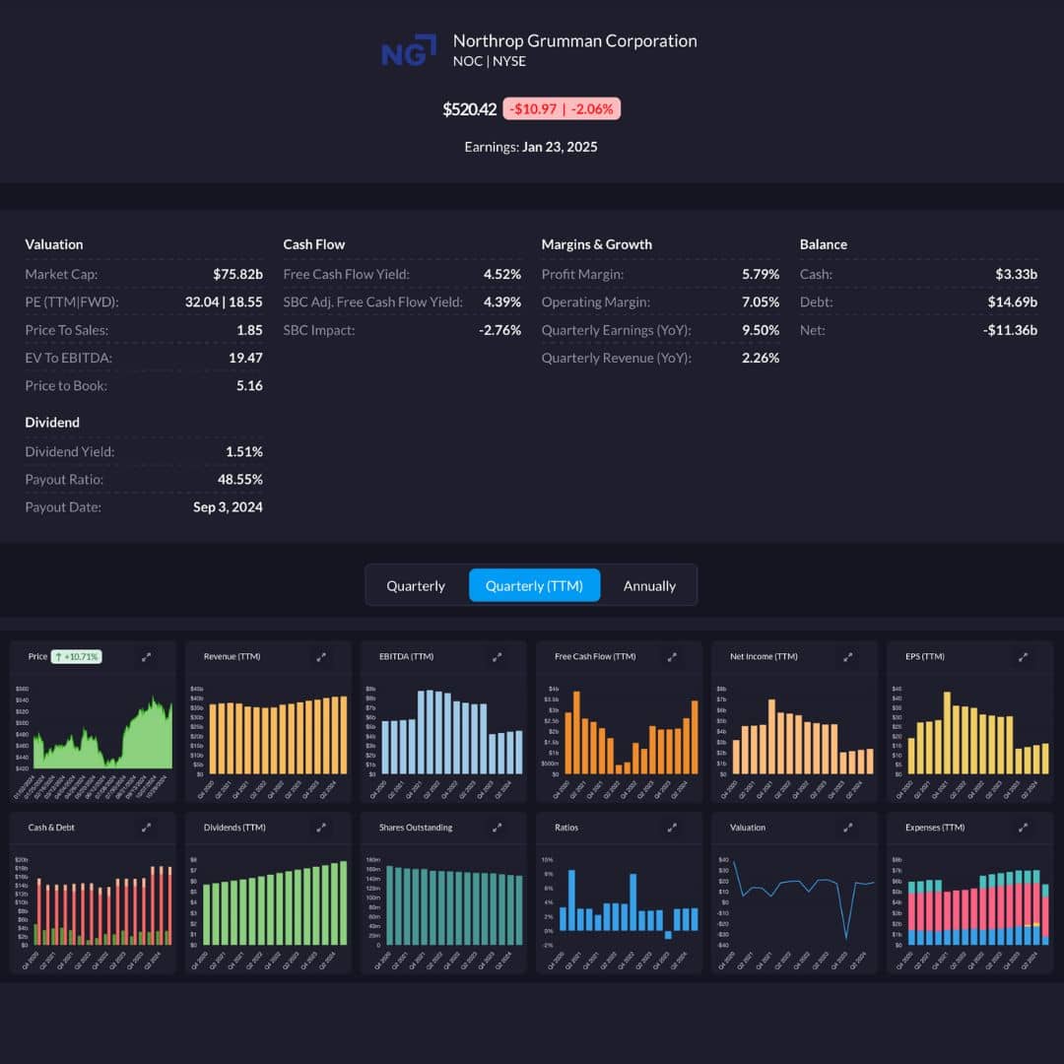Click the Valuation section heading above Market Cap
This screenshot has width=1064, height=1064.
pos(54,244)
